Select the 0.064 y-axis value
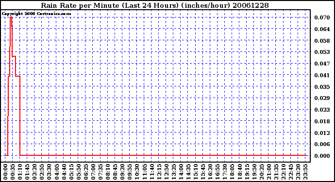Viewport: 335px width, 182px height. [322, 29]
